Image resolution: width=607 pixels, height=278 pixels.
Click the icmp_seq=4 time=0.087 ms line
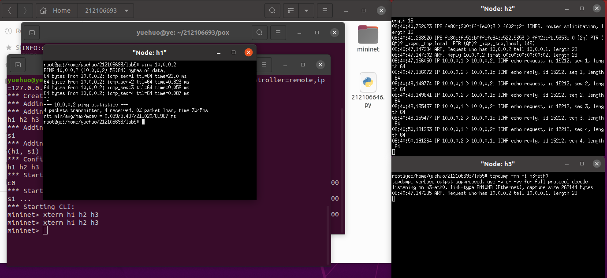point(116,93)
